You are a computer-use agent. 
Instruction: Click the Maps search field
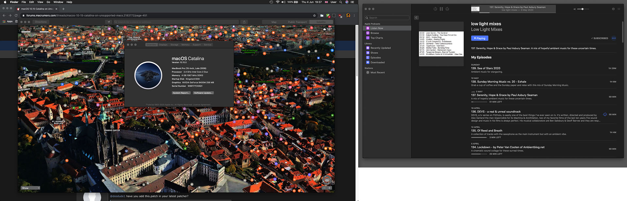tap(176, 22)
